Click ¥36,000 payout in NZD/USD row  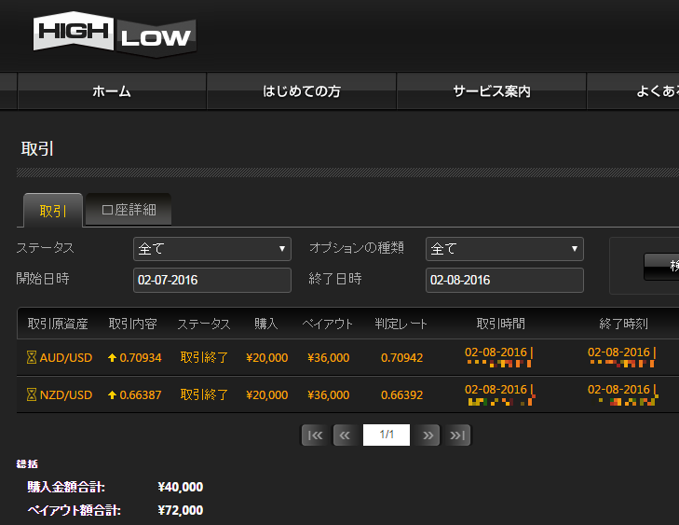pyautogui.click(x=328, y=395)
